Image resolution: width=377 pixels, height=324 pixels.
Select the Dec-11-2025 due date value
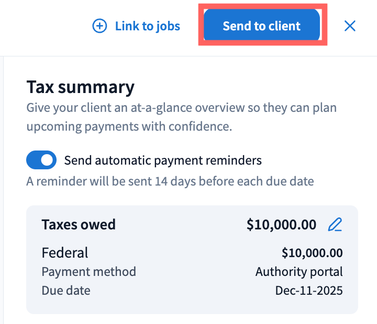(309, 291)
